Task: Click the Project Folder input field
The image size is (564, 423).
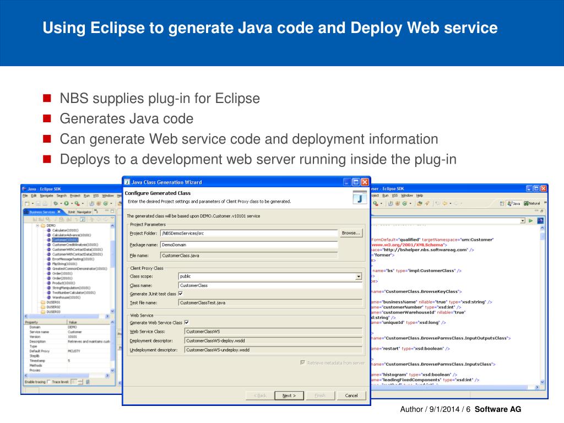Action: 249,233
